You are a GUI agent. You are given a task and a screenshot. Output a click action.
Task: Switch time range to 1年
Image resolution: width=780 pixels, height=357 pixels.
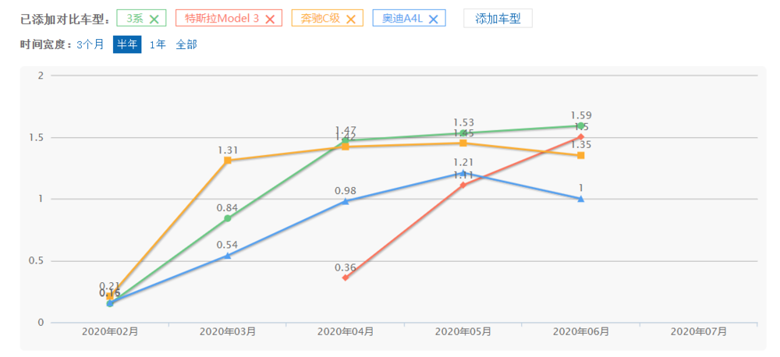point(158,44)
